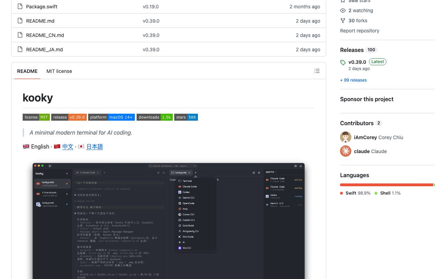Click the 2 months ago timestamp for Package.swift

click(305, 7)
